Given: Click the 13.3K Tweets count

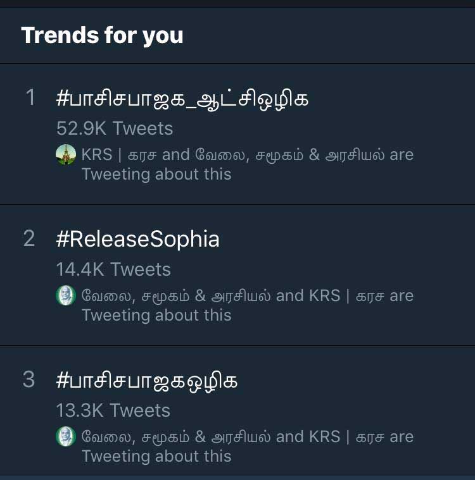Looking at the screenshot, I should pos(113,410).
